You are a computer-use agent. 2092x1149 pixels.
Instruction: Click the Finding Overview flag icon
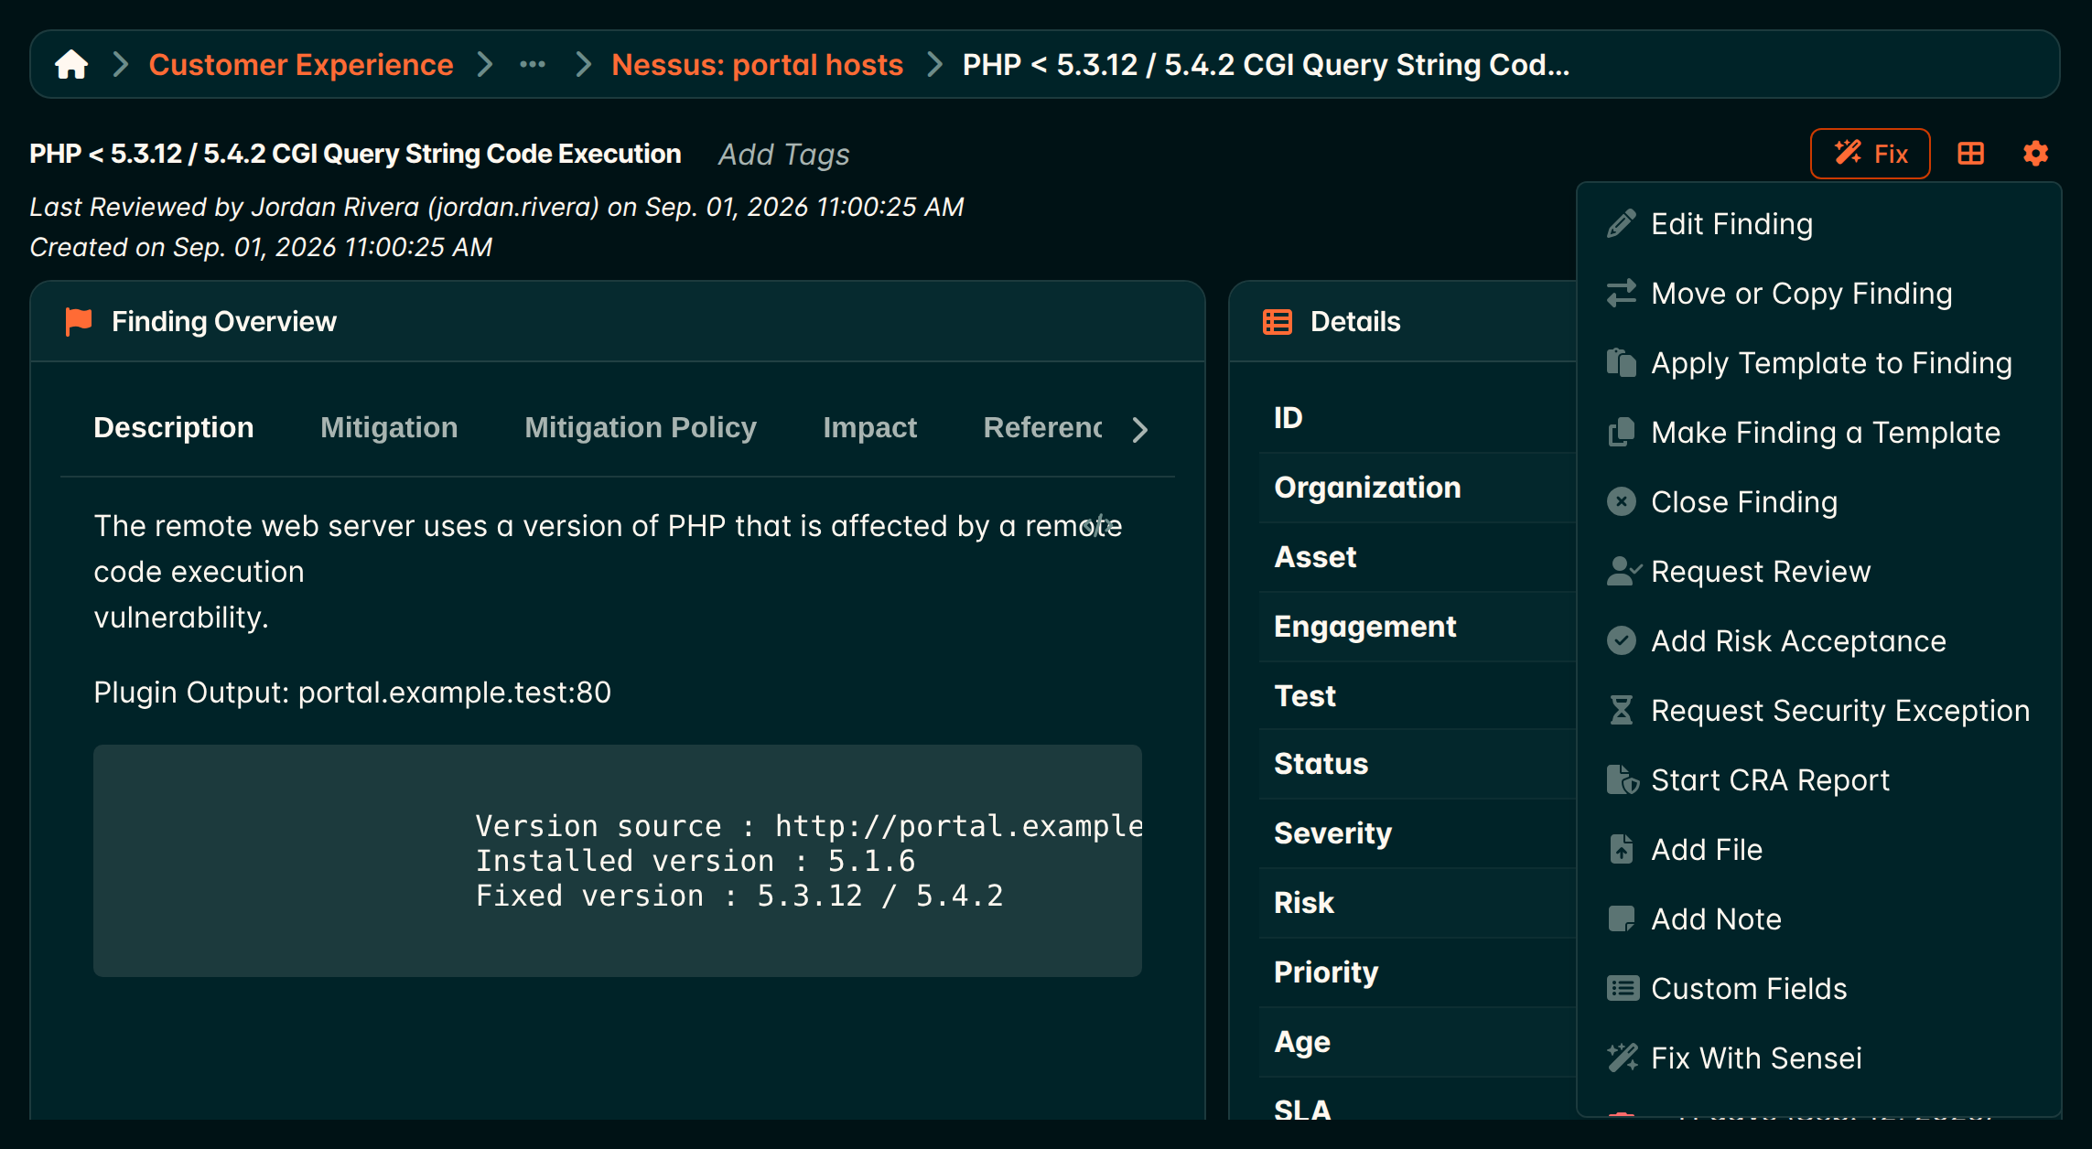79,322
